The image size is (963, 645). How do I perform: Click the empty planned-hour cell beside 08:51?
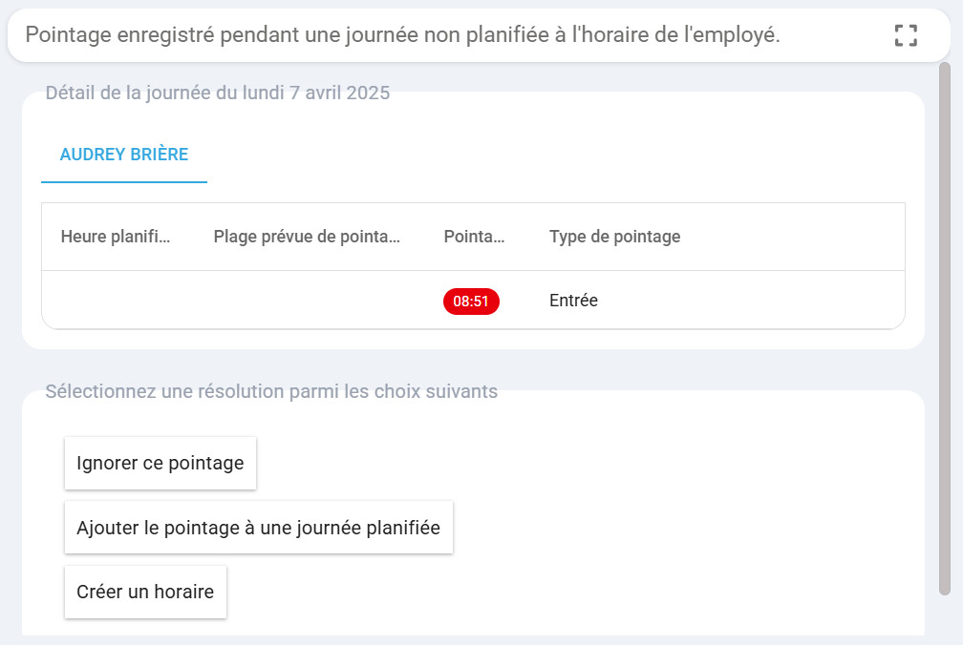point(118,301)
